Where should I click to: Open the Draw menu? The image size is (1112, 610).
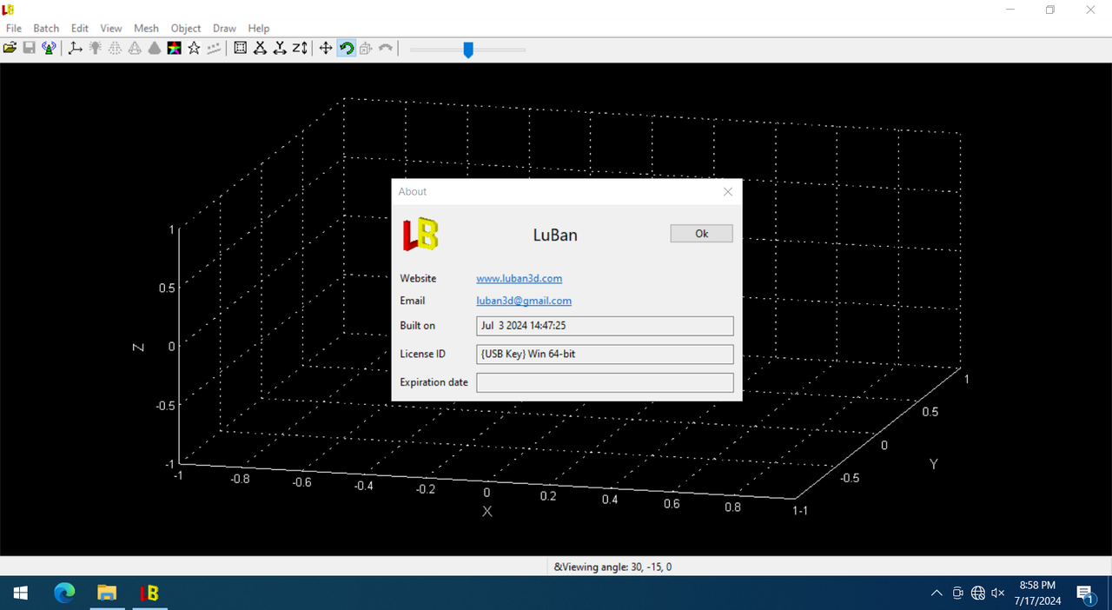224,28
